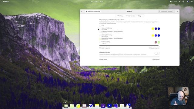
Task: Click the circular accessibility indicator in panel
Action: (183, 2)
